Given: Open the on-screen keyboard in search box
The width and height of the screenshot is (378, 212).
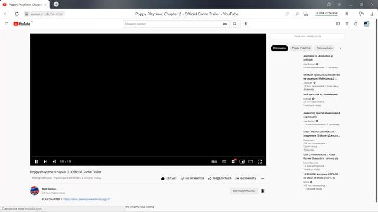Looking at the screenshot, I should (x=225, y=24).
